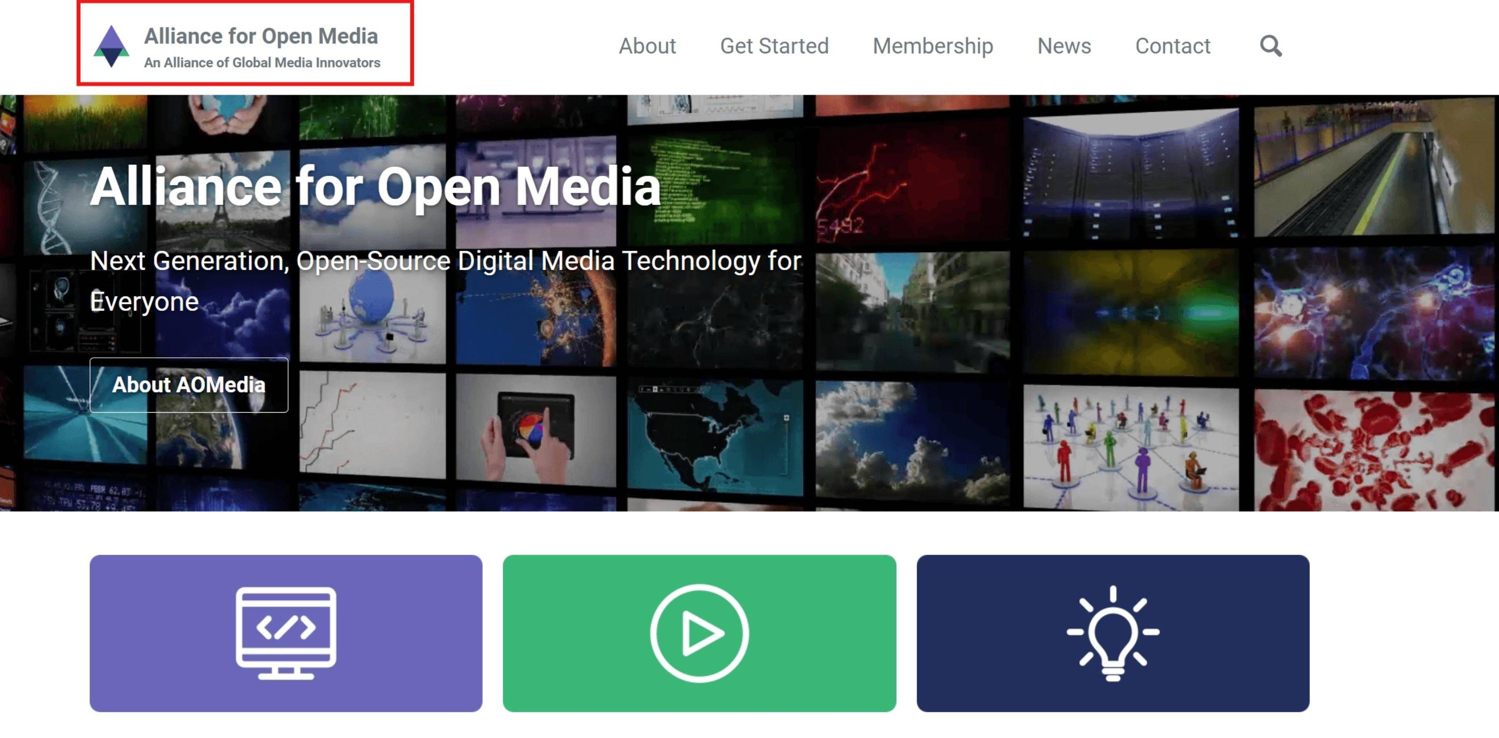Open the News menu item
1499x738 pixels.
[x=1064, y=46]
